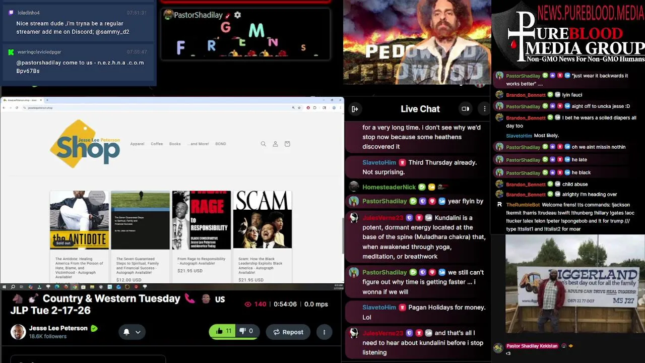The width and height of the screenshot is (645, 363).
Task: Pop out the Live Chat window
Action: click(x=465, y=109)
